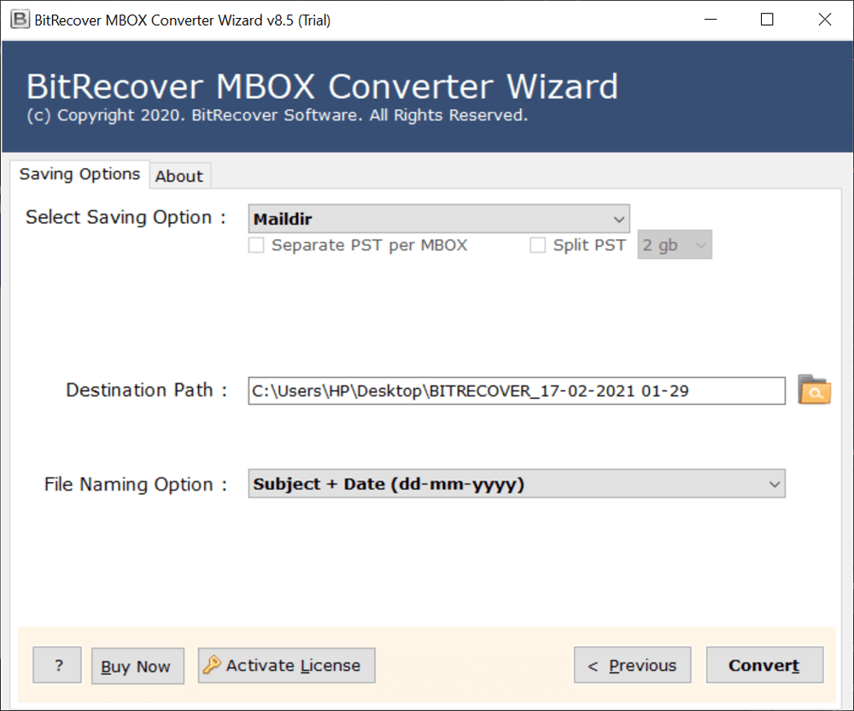Expand the 2 gb split size dropdown
This screenshot has height=711, width=854.
675,245
